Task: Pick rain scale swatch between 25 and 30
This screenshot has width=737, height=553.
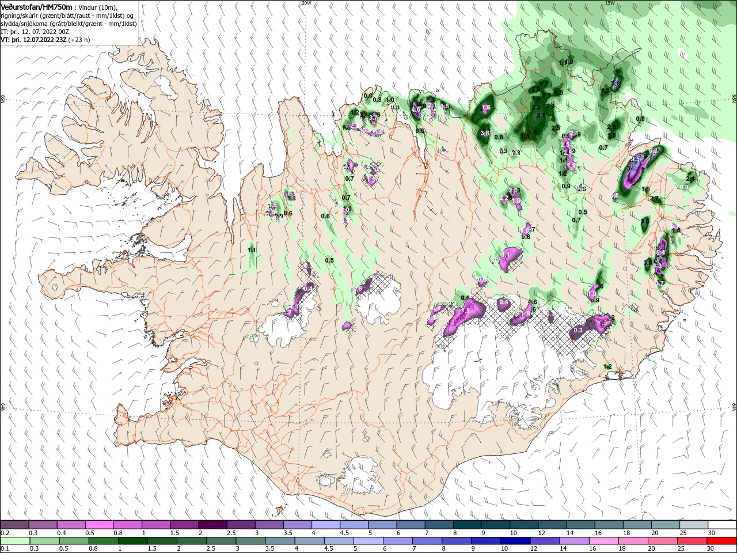Action: click(693, 541)
